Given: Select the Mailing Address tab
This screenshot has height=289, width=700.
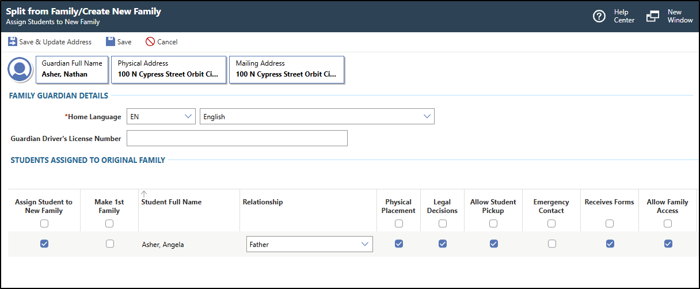Looking at the screenshot, I should coord(286,70).
